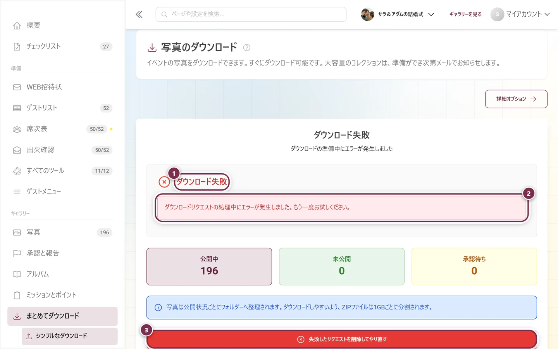Click the book icon beside アルバム
558x349 pixels.
click(x=17, y=275)
